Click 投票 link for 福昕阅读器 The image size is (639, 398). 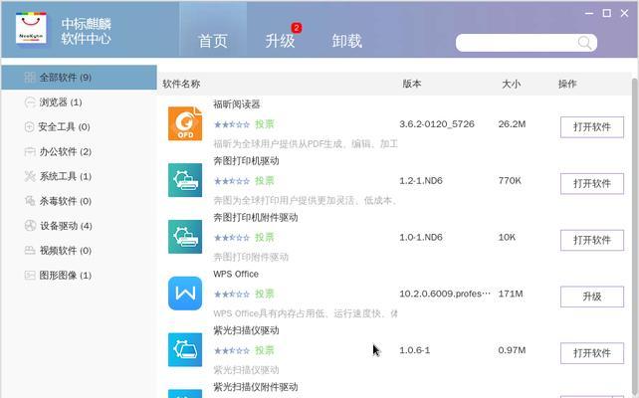click(x=265, y=124)
